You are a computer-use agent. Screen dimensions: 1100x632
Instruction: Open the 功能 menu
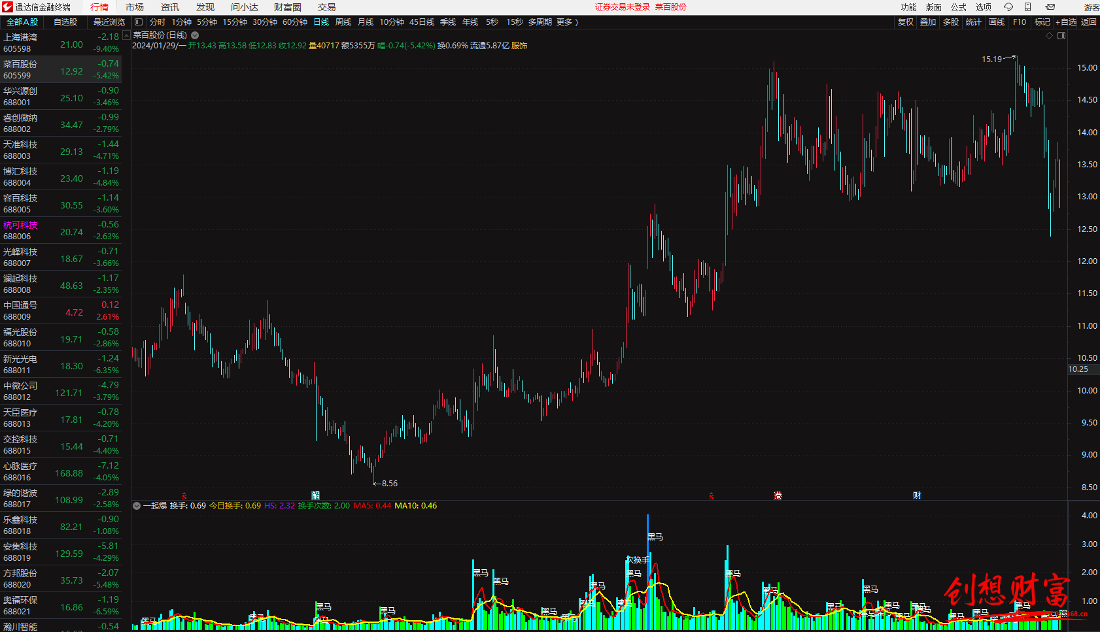tap(909, 7)
